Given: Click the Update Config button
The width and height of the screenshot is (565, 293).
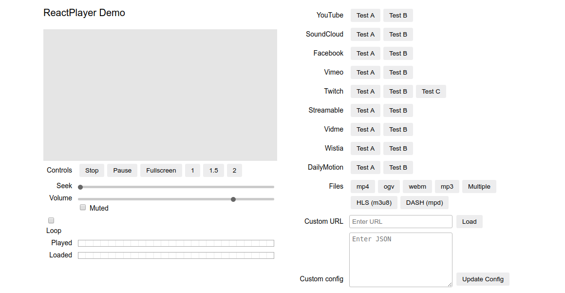Looking at the screenshot, I should point(483,279).
